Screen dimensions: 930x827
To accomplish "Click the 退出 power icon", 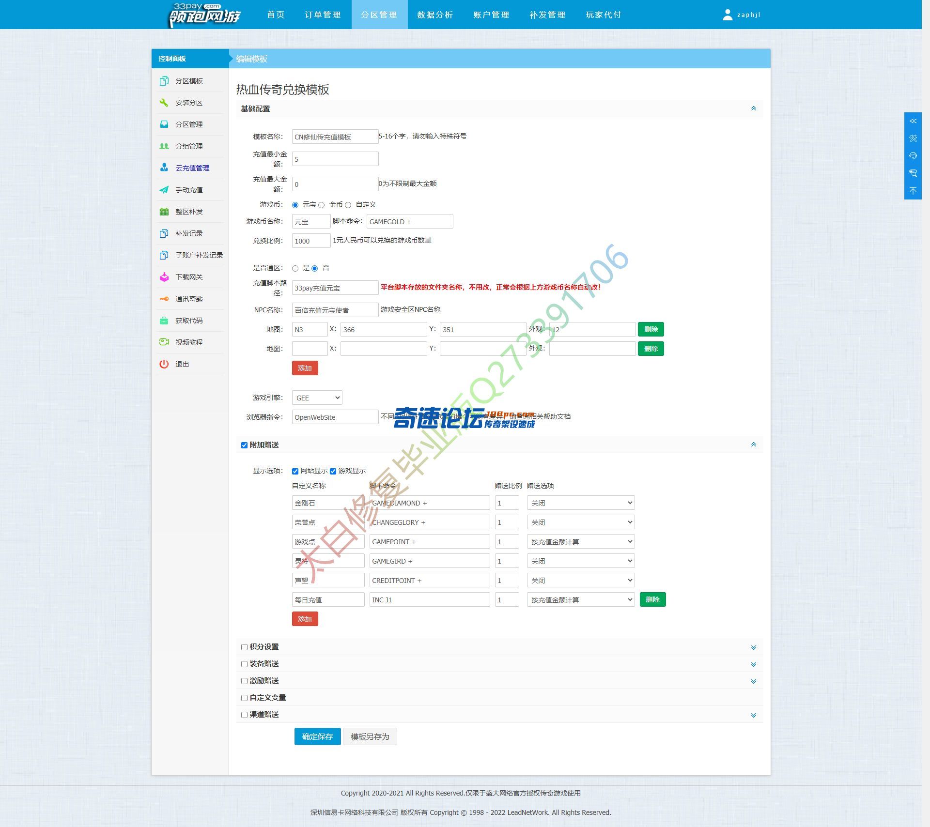I will coord(164,364).
